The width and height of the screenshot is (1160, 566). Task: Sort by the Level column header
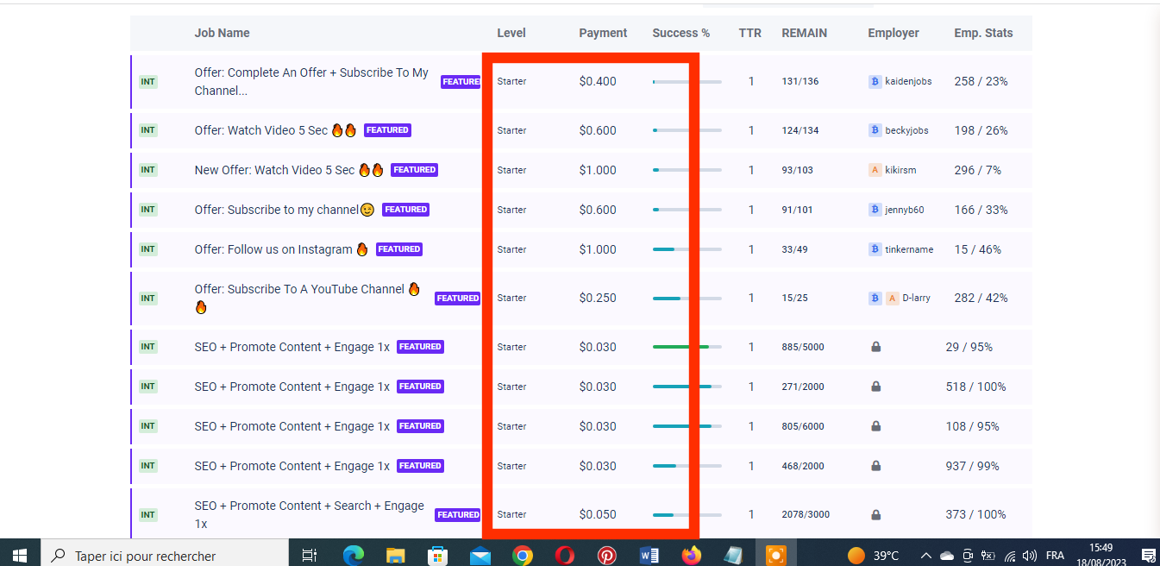(511, 33)
